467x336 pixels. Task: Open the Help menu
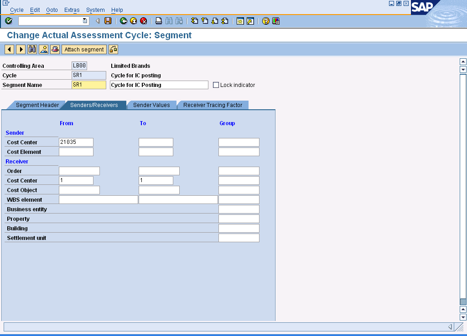tap(117, 10)
